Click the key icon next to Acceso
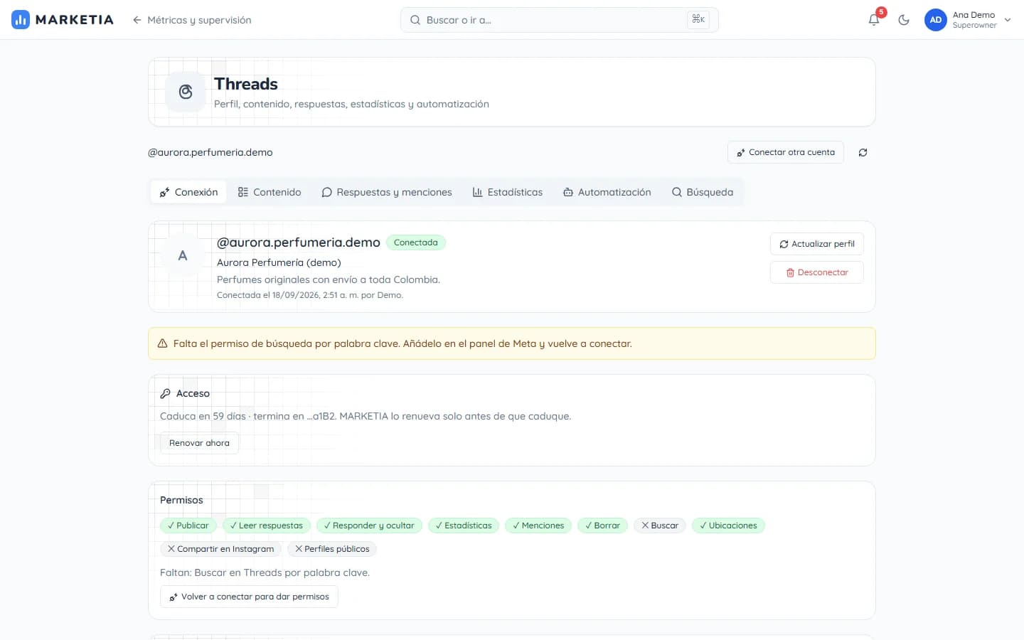The height and width of the screenshot is (640, 1024). coord(165,393)
